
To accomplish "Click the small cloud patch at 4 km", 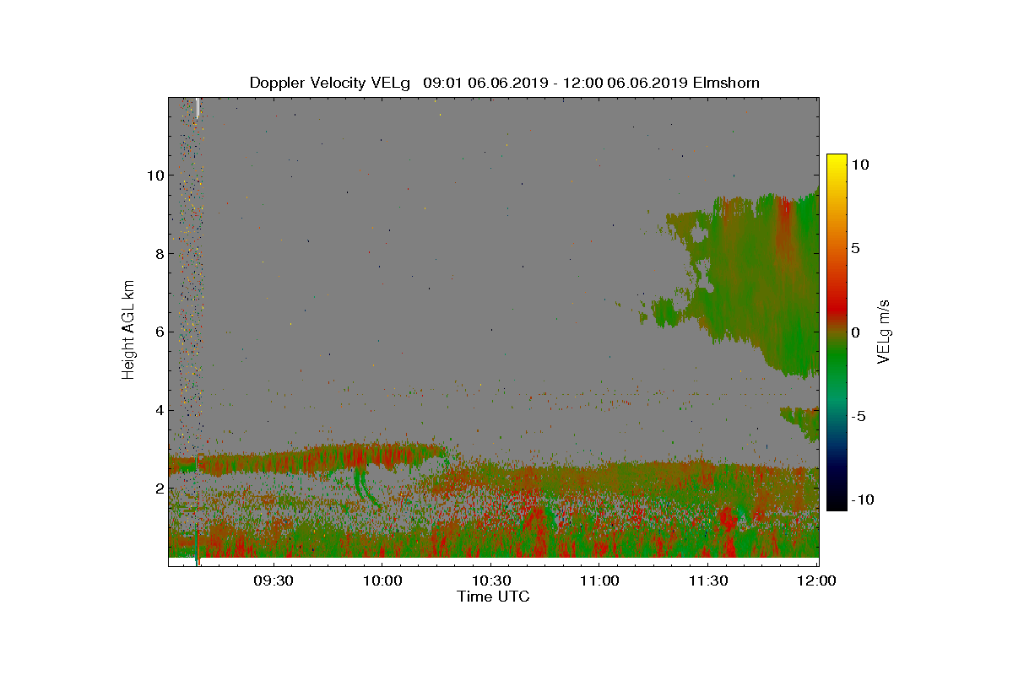I will point(799,422).
